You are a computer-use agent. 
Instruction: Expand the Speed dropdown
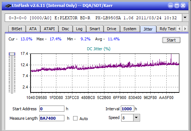click(136, 118)
